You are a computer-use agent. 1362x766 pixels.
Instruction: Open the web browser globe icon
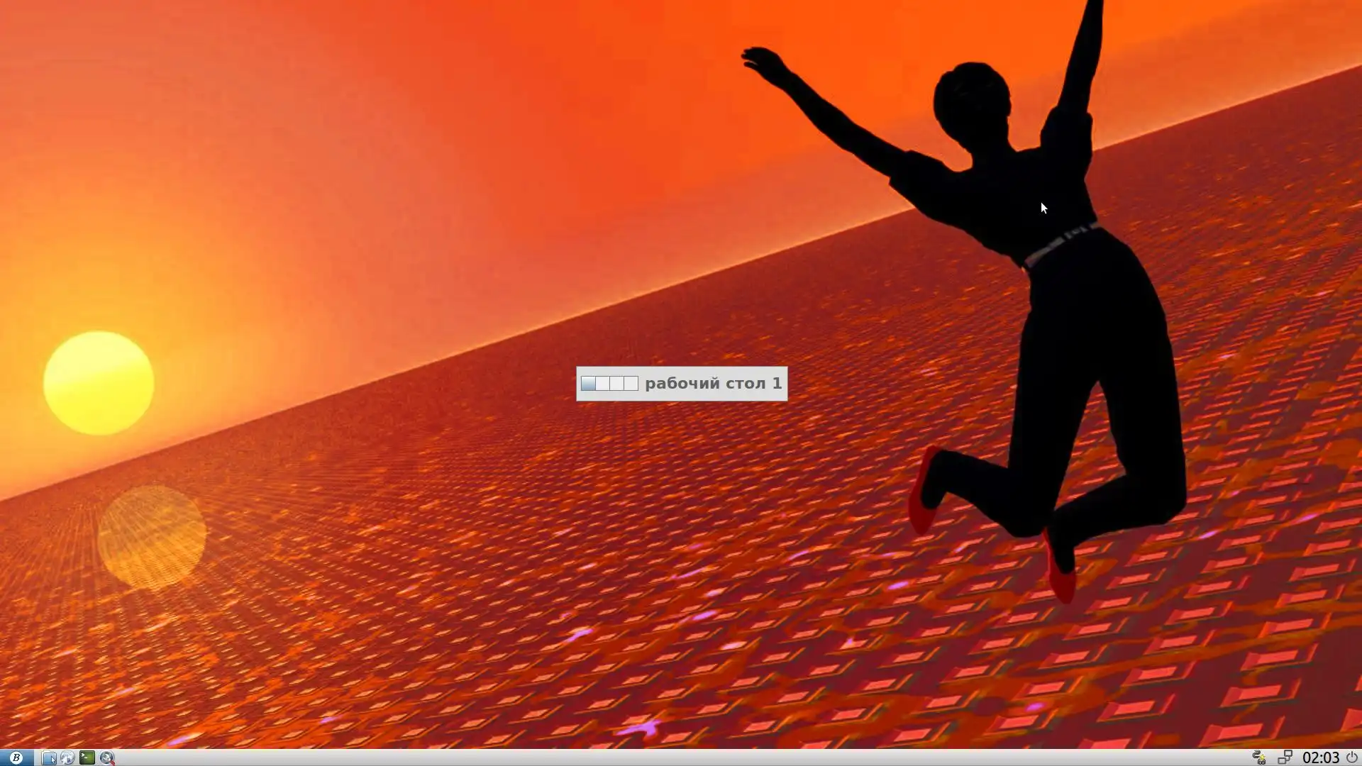(x=67, y=757)
